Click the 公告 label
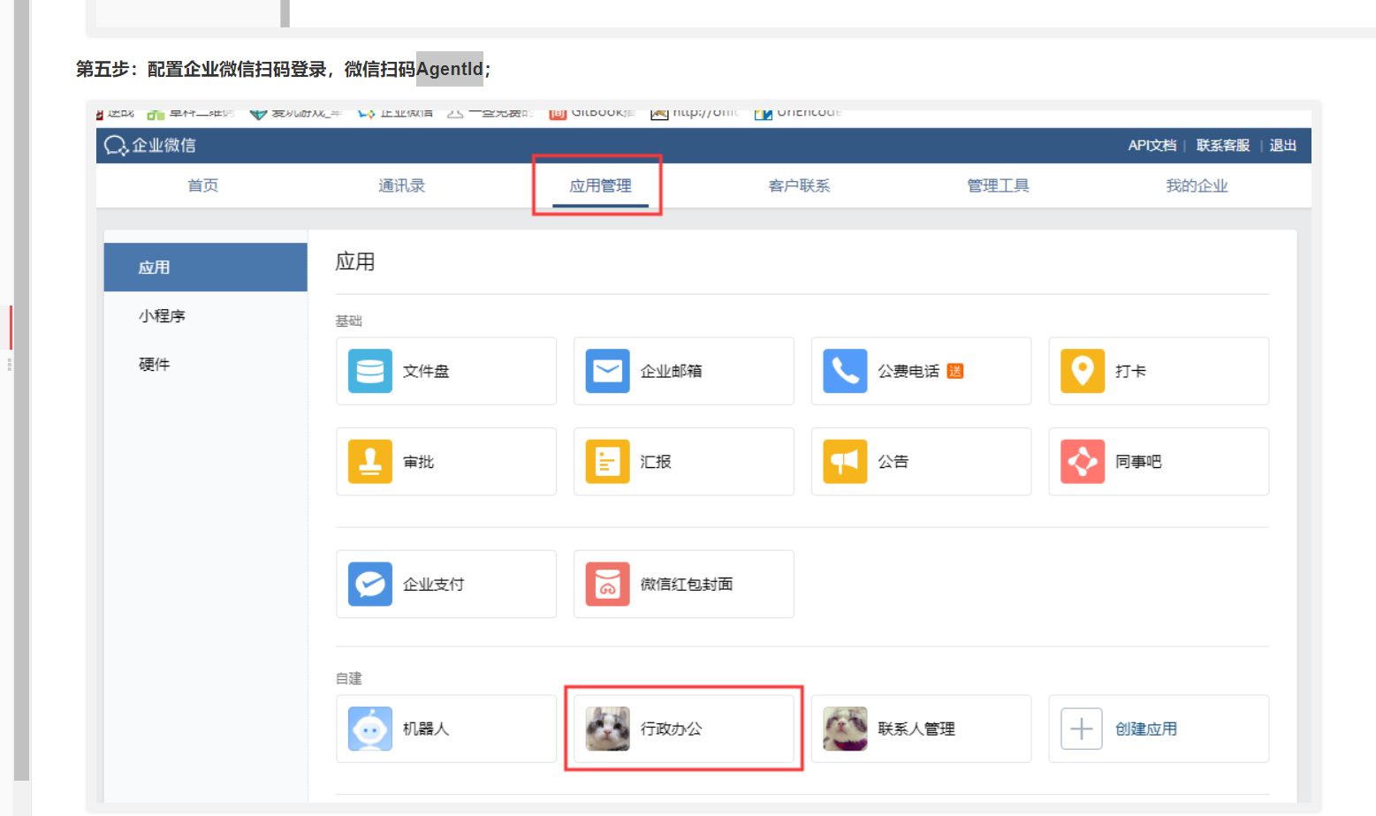Viewport: 1376px width, 816px height. tap(893, 462)
